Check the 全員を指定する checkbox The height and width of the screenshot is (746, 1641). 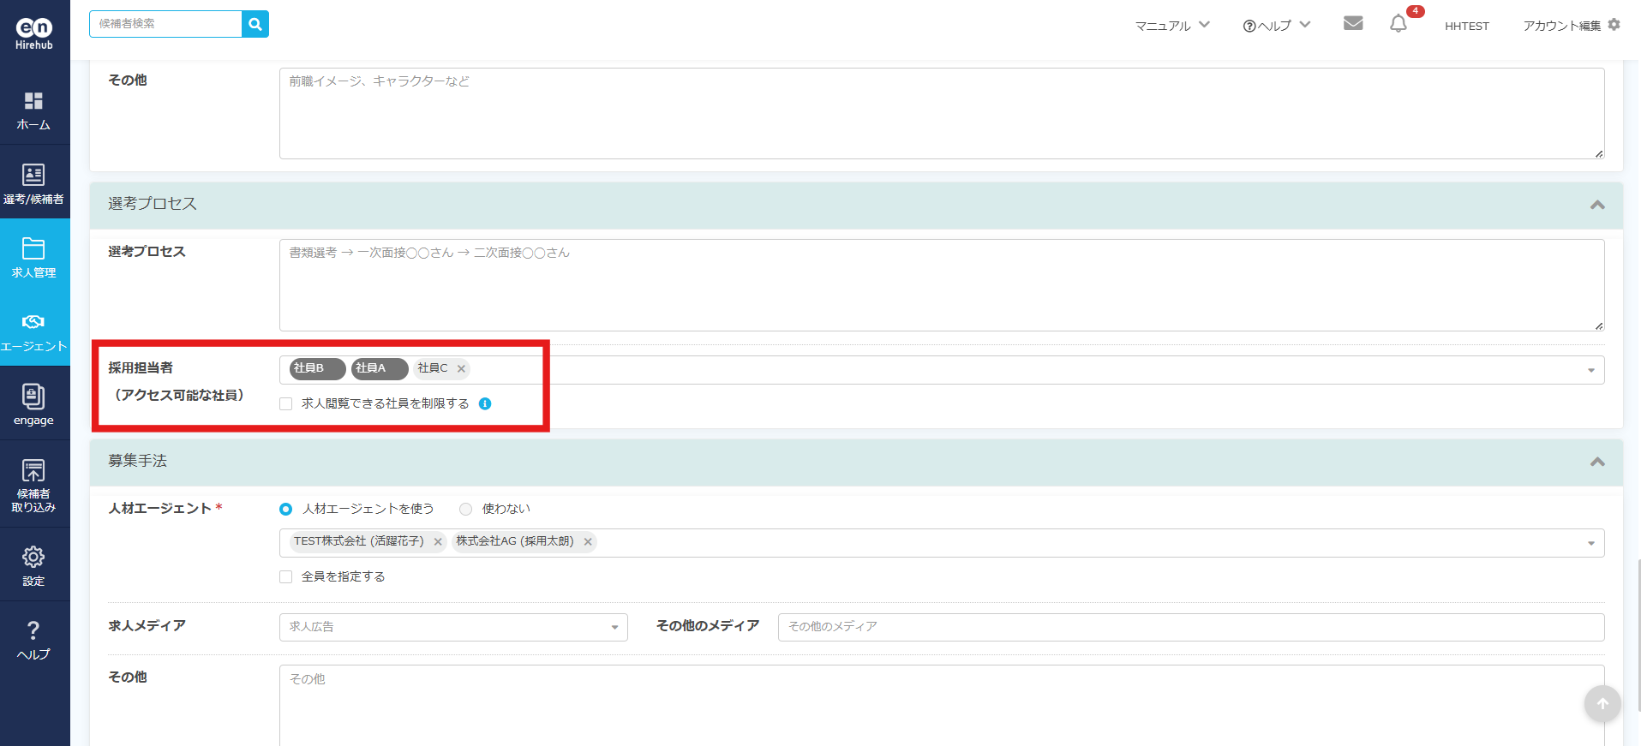click(286, 577)
